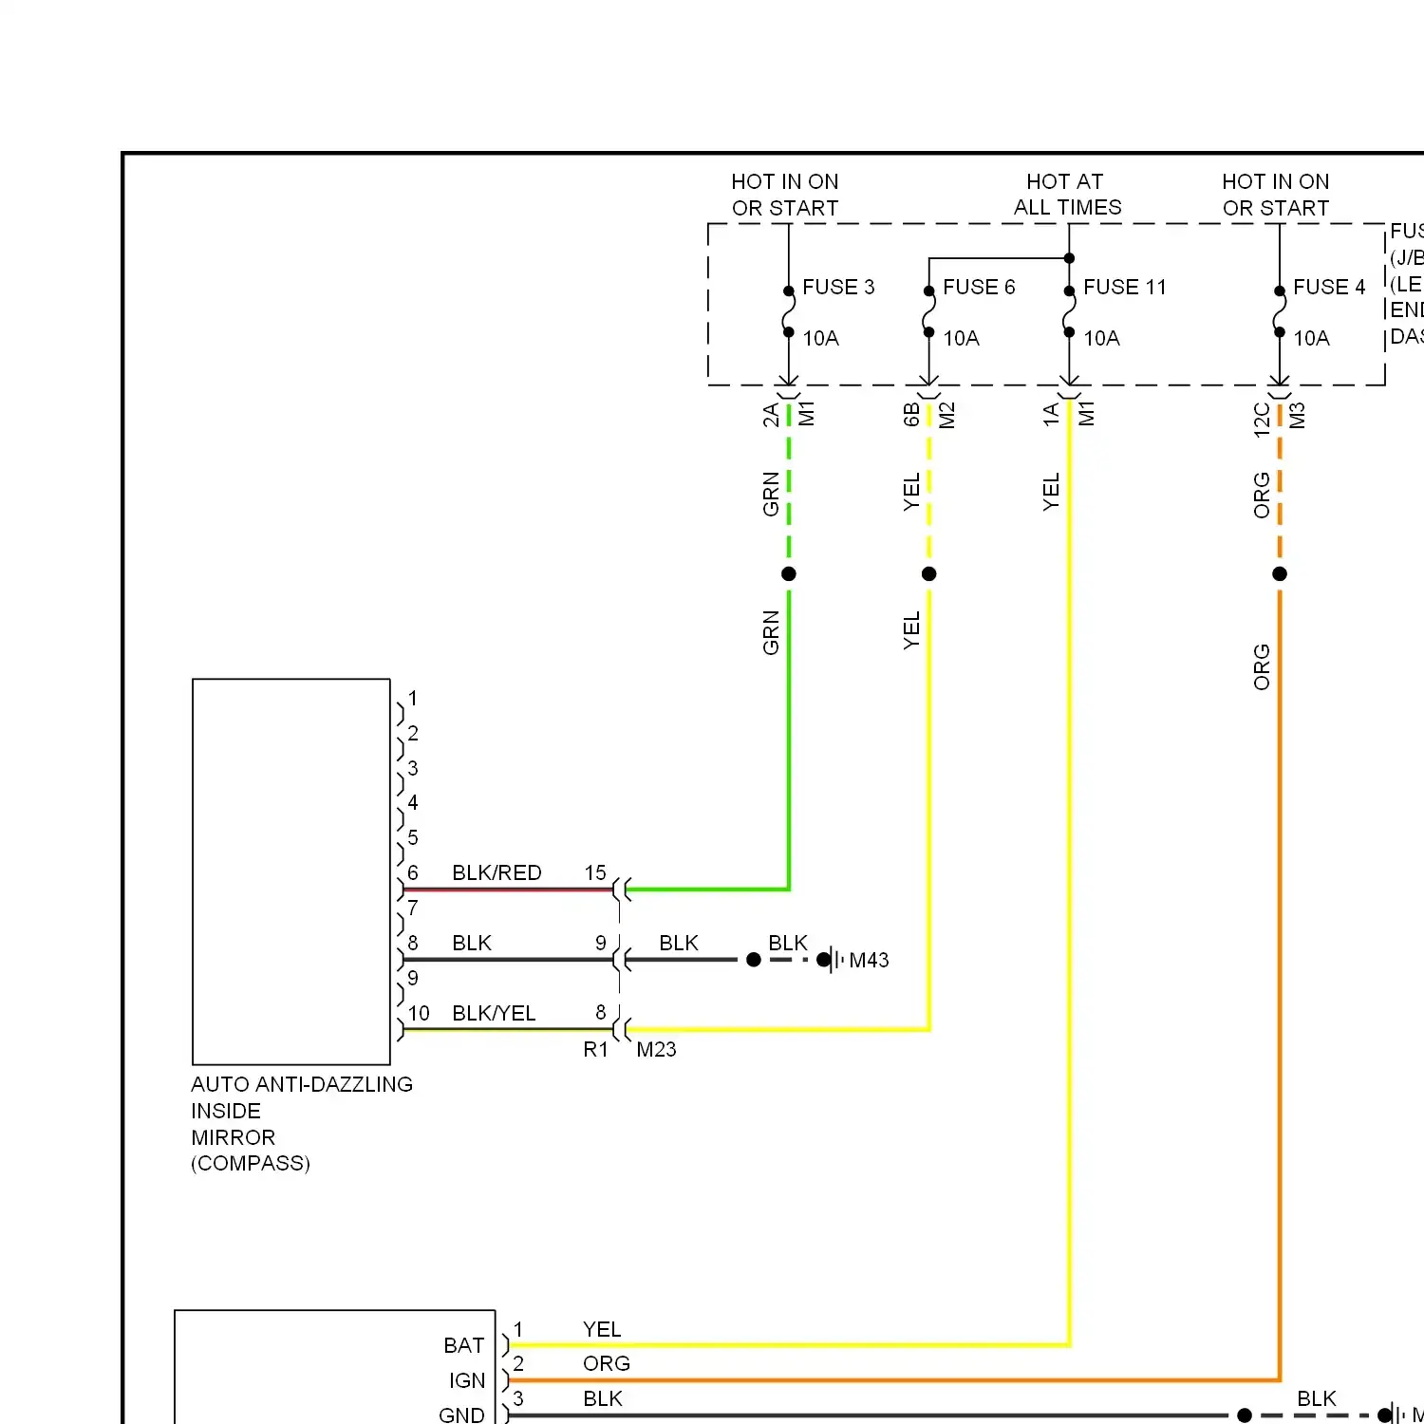1424x1424 pixels.
Task: Click the 12C connector pin label
Action: coord(1262,419)
